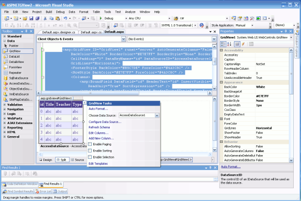This screenshot has height=201, width=301.
Task: Choose the DetailsView control in Toolbox
Action: coord(16,62)
